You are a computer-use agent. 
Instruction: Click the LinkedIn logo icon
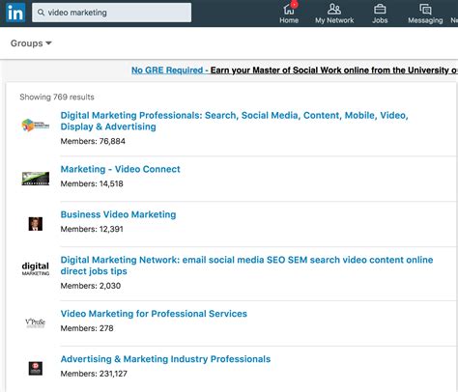coord(15,13)
